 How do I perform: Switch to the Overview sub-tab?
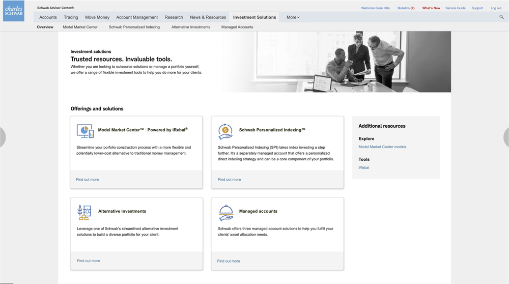[45, 27]
